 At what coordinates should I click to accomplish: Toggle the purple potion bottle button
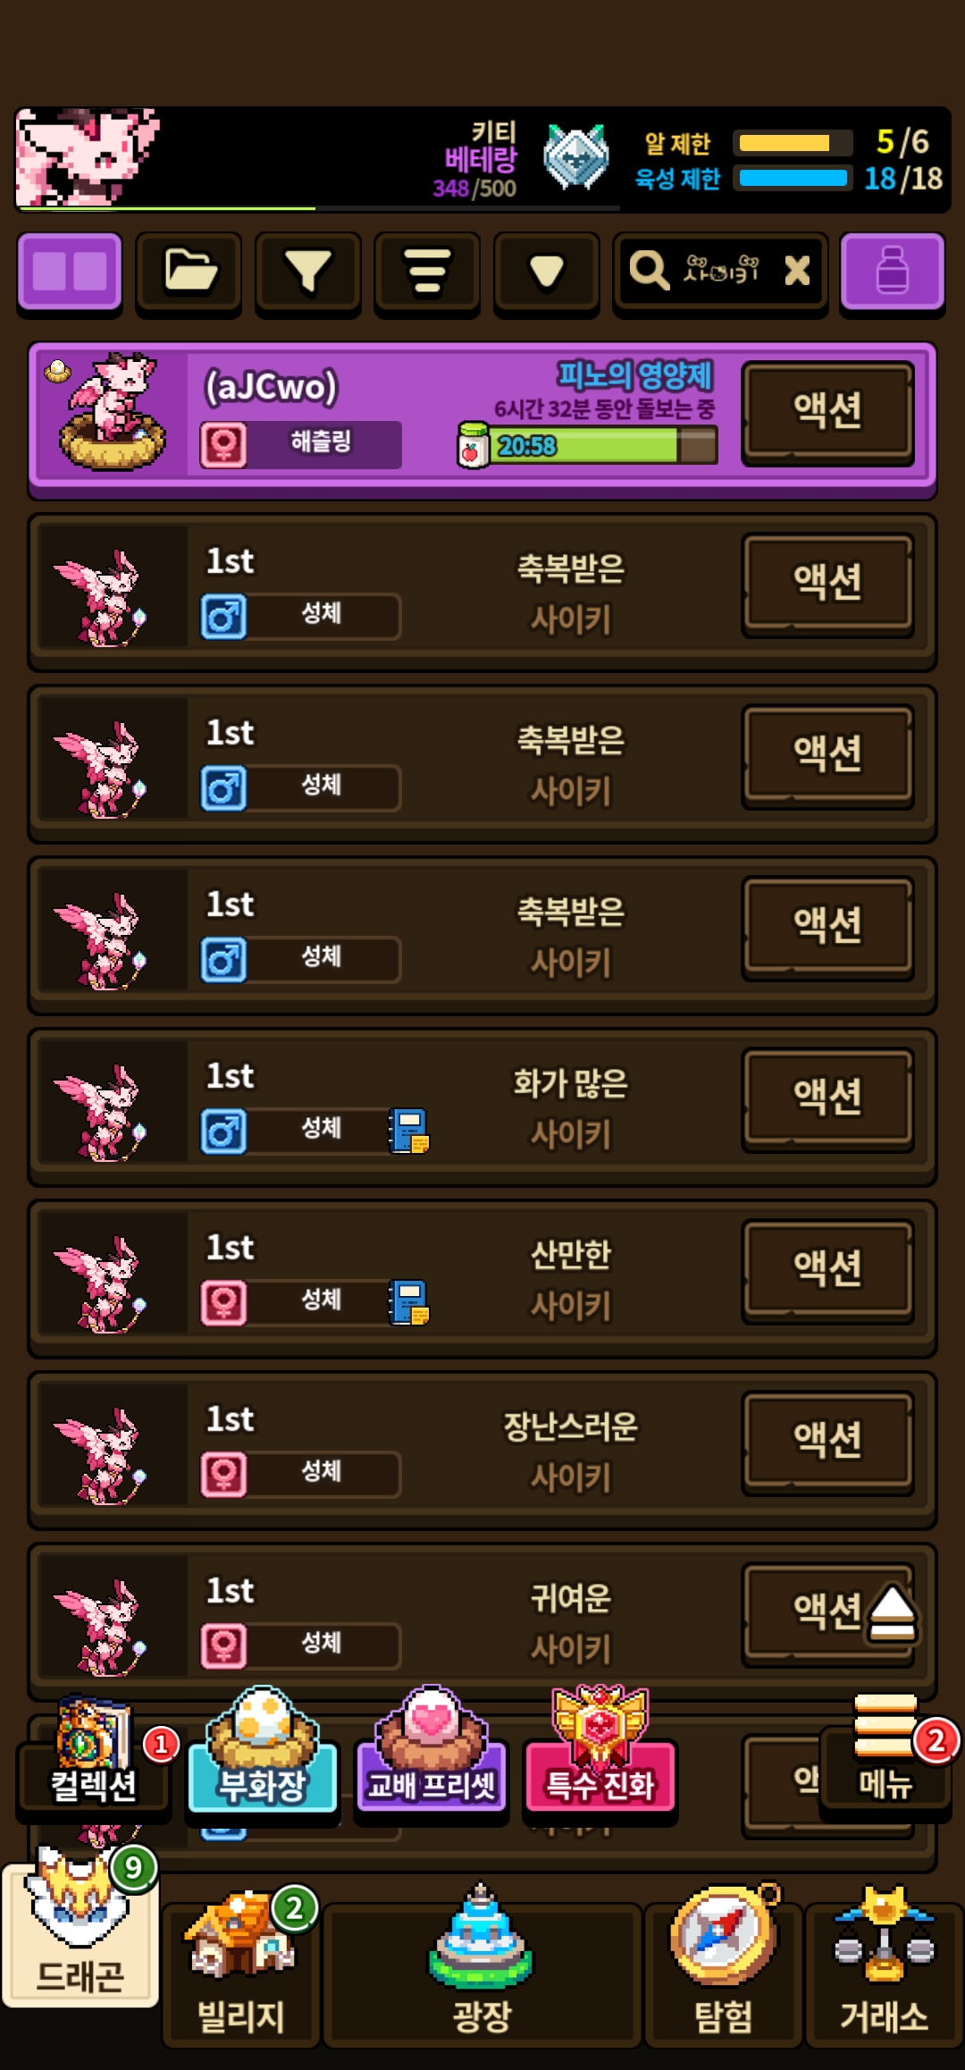point(892,273)
